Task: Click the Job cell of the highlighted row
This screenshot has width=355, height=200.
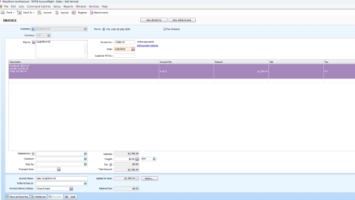Action: point(296,71)
